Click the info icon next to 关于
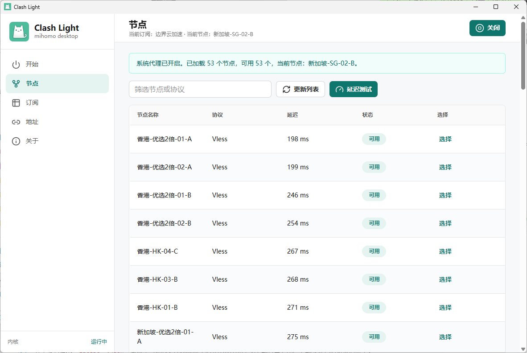This screenshot has height=353, width=527. tap(16, 141)
